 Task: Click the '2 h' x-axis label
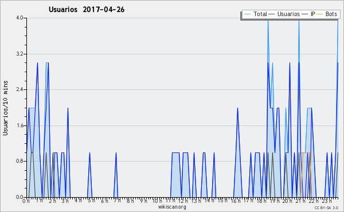(x=52, y=201)
